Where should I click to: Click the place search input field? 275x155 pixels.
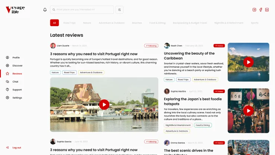pyautogui.click(x=84, y=10)
